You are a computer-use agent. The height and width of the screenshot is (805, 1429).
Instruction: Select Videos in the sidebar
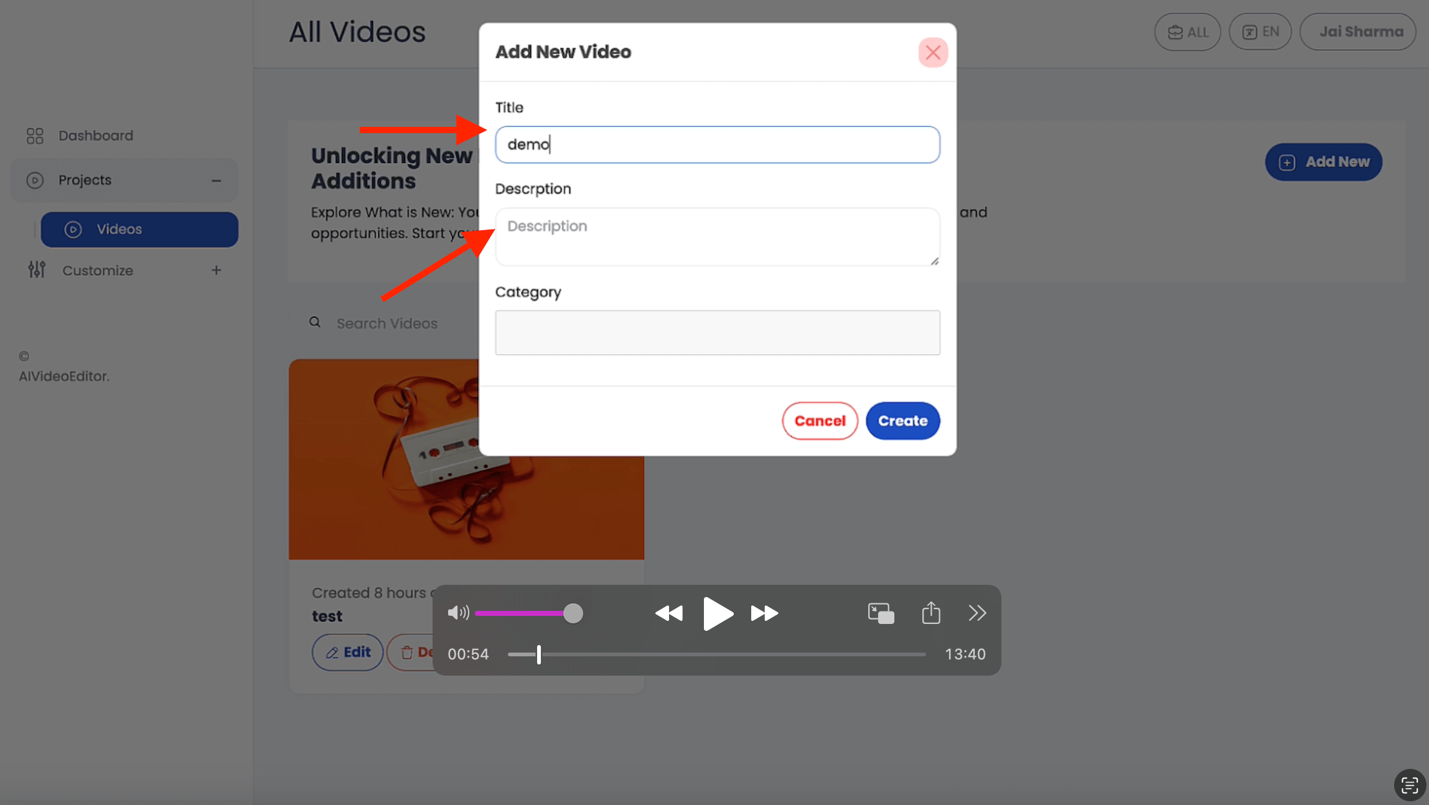(x=139, y=230)
